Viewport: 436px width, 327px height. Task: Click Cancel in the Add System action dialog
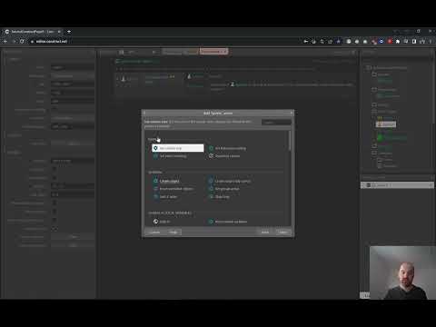point(154,233)
